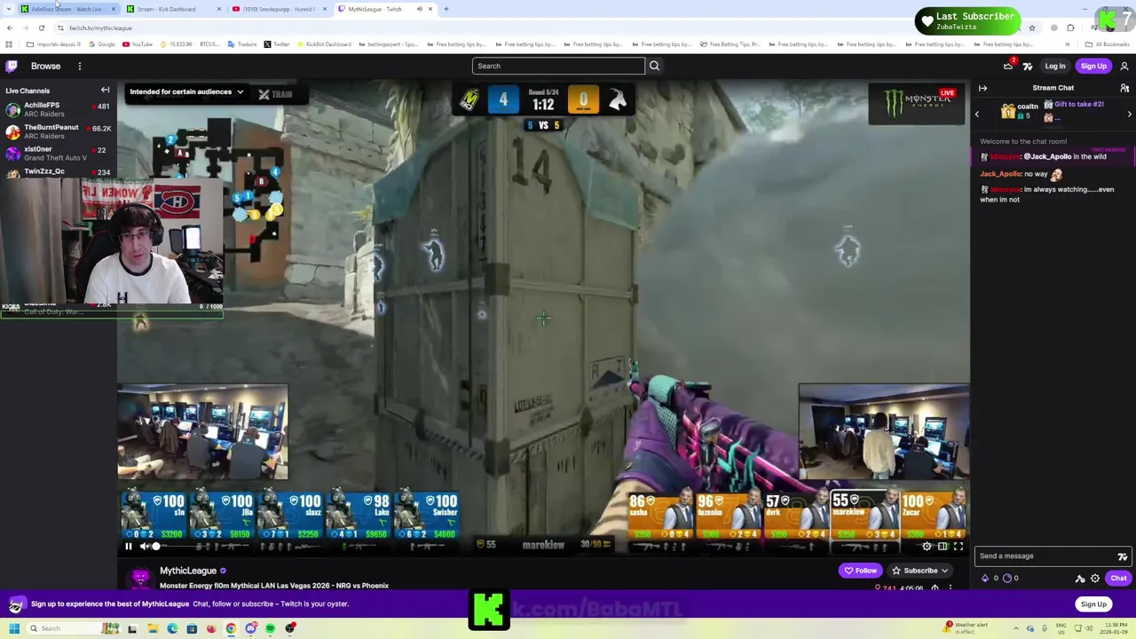
Task: Open the emote picker in chat box
Action: 1122,556
